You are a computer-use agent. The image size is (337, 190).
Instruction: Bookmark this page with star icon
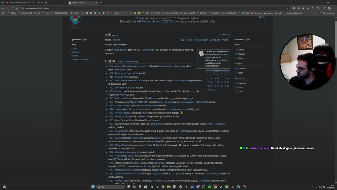[287, 8]
